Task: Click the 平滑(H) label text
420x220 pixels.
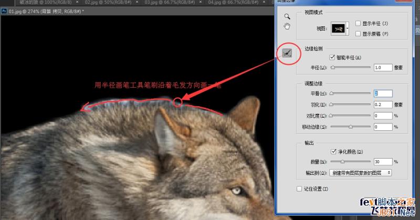Action: (319, 93)
